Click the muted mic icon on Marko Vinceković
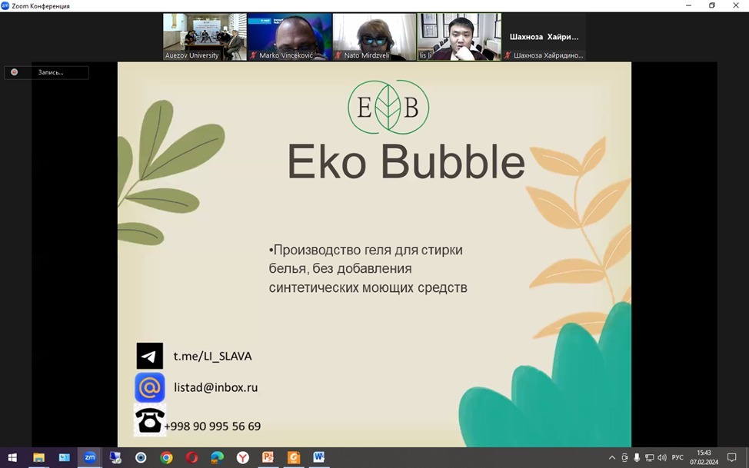Screen dimensions: 749x468 coord(254,55)
